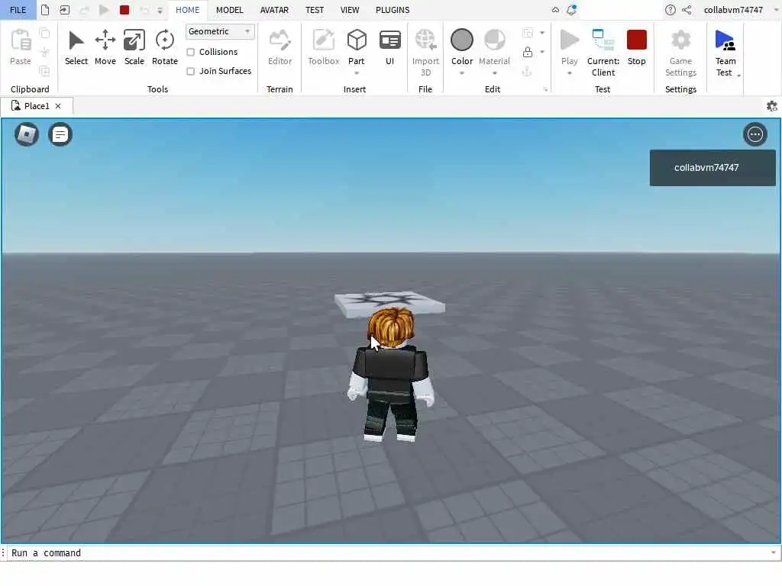This screenshot has width=782, height=586.
Task: Expand the Material dropdown arrow
Action: tap(494, 73)
